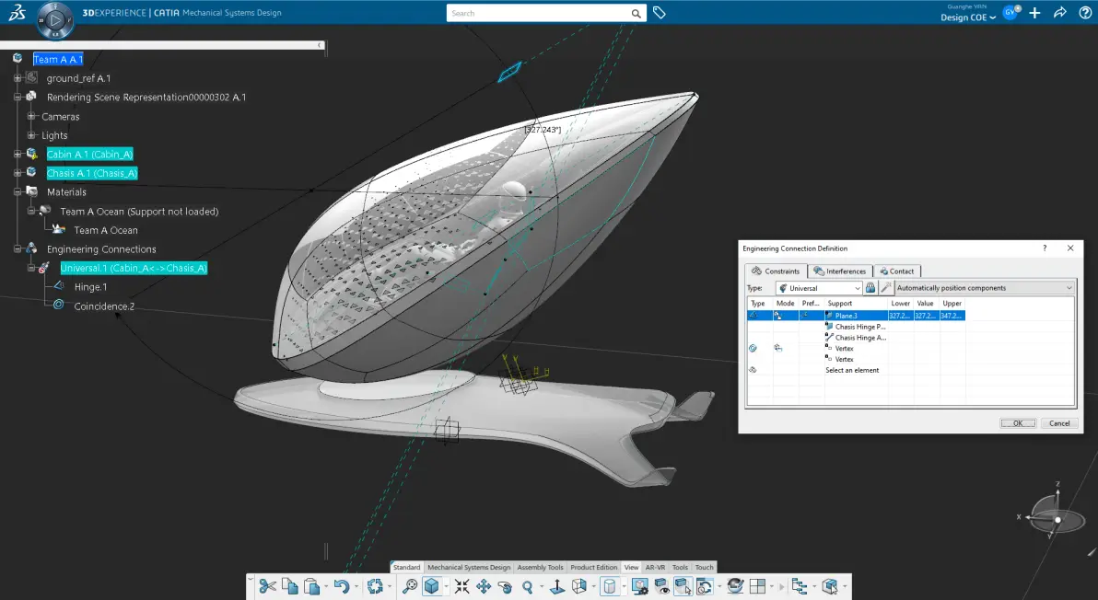This screenshot has width=1098, height=600.
Task: Click the Rotate view icon
Action: click(x=505, y=587)
